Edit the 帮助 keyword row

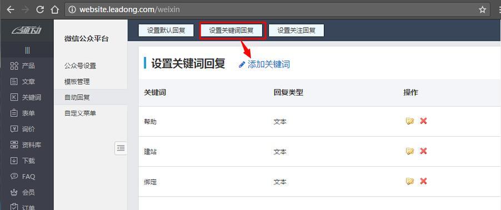tap(409, 121)
